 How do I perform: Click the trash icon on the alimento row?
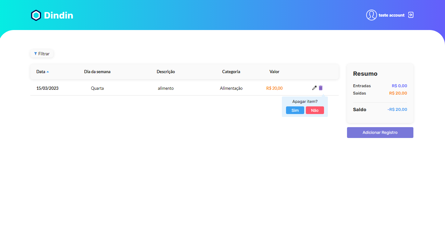tap(321, 88)
